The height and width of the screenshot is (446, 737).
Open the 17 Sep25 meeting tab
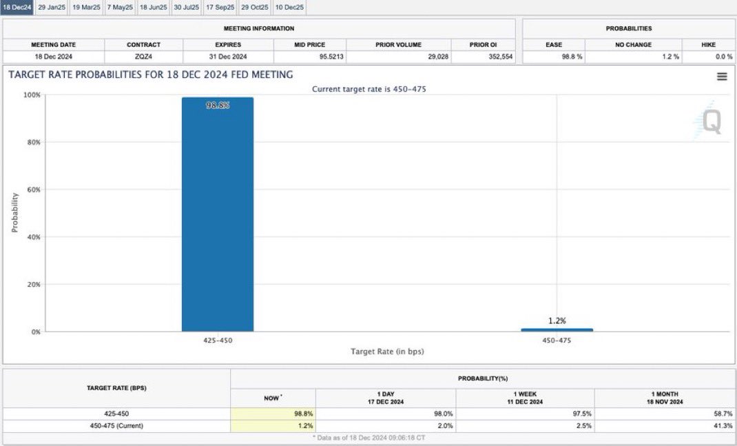point(220,7)
